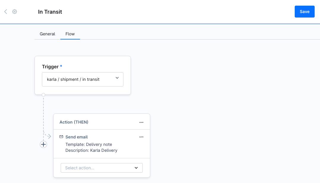Open the ellipsis menu next to Send email
320x183 pixels.
pos(141,137)
